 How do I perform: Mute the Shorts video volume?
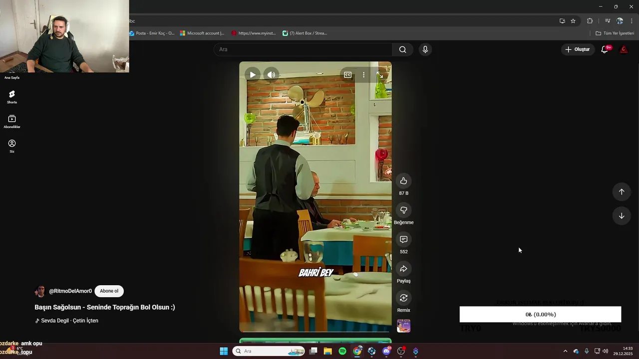(271, 75)
